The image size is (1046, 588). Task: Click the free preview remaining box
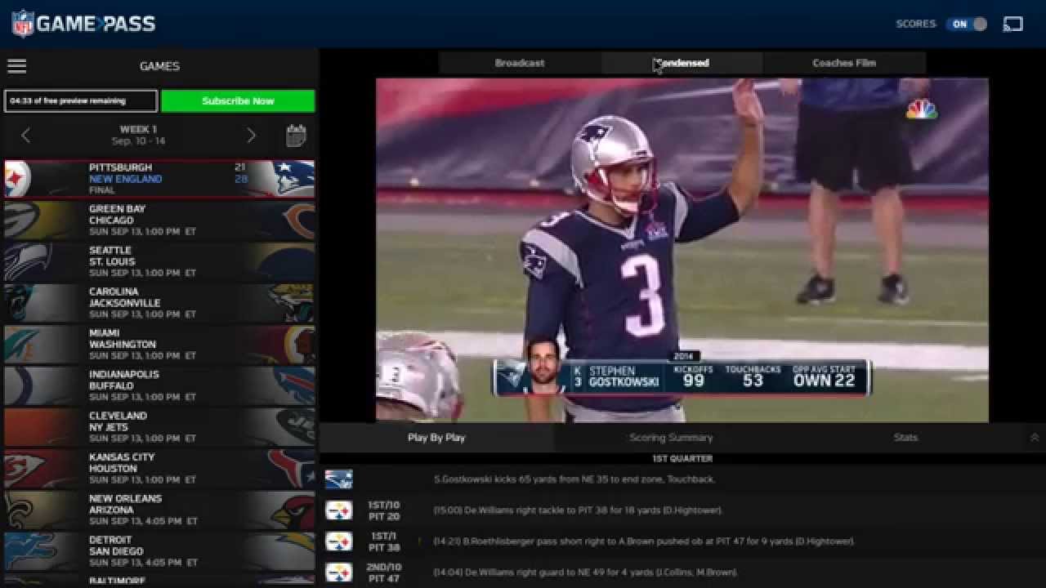(x=81, y=101)
